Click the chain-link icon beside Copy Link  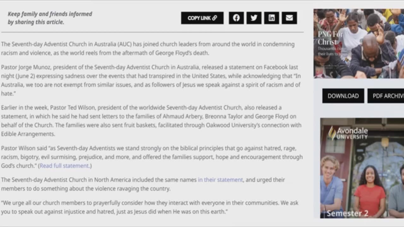pyautogui.click(x=215, y=18)
